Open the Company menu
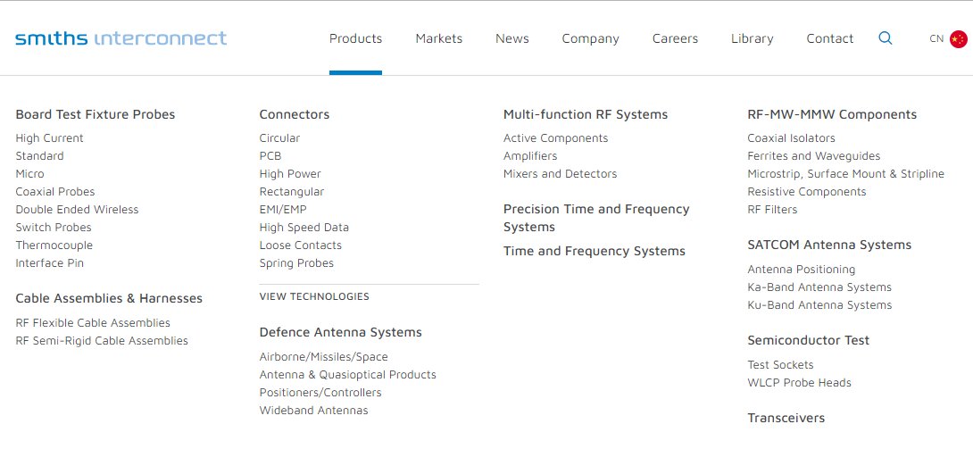 click(x=590, y=38)
